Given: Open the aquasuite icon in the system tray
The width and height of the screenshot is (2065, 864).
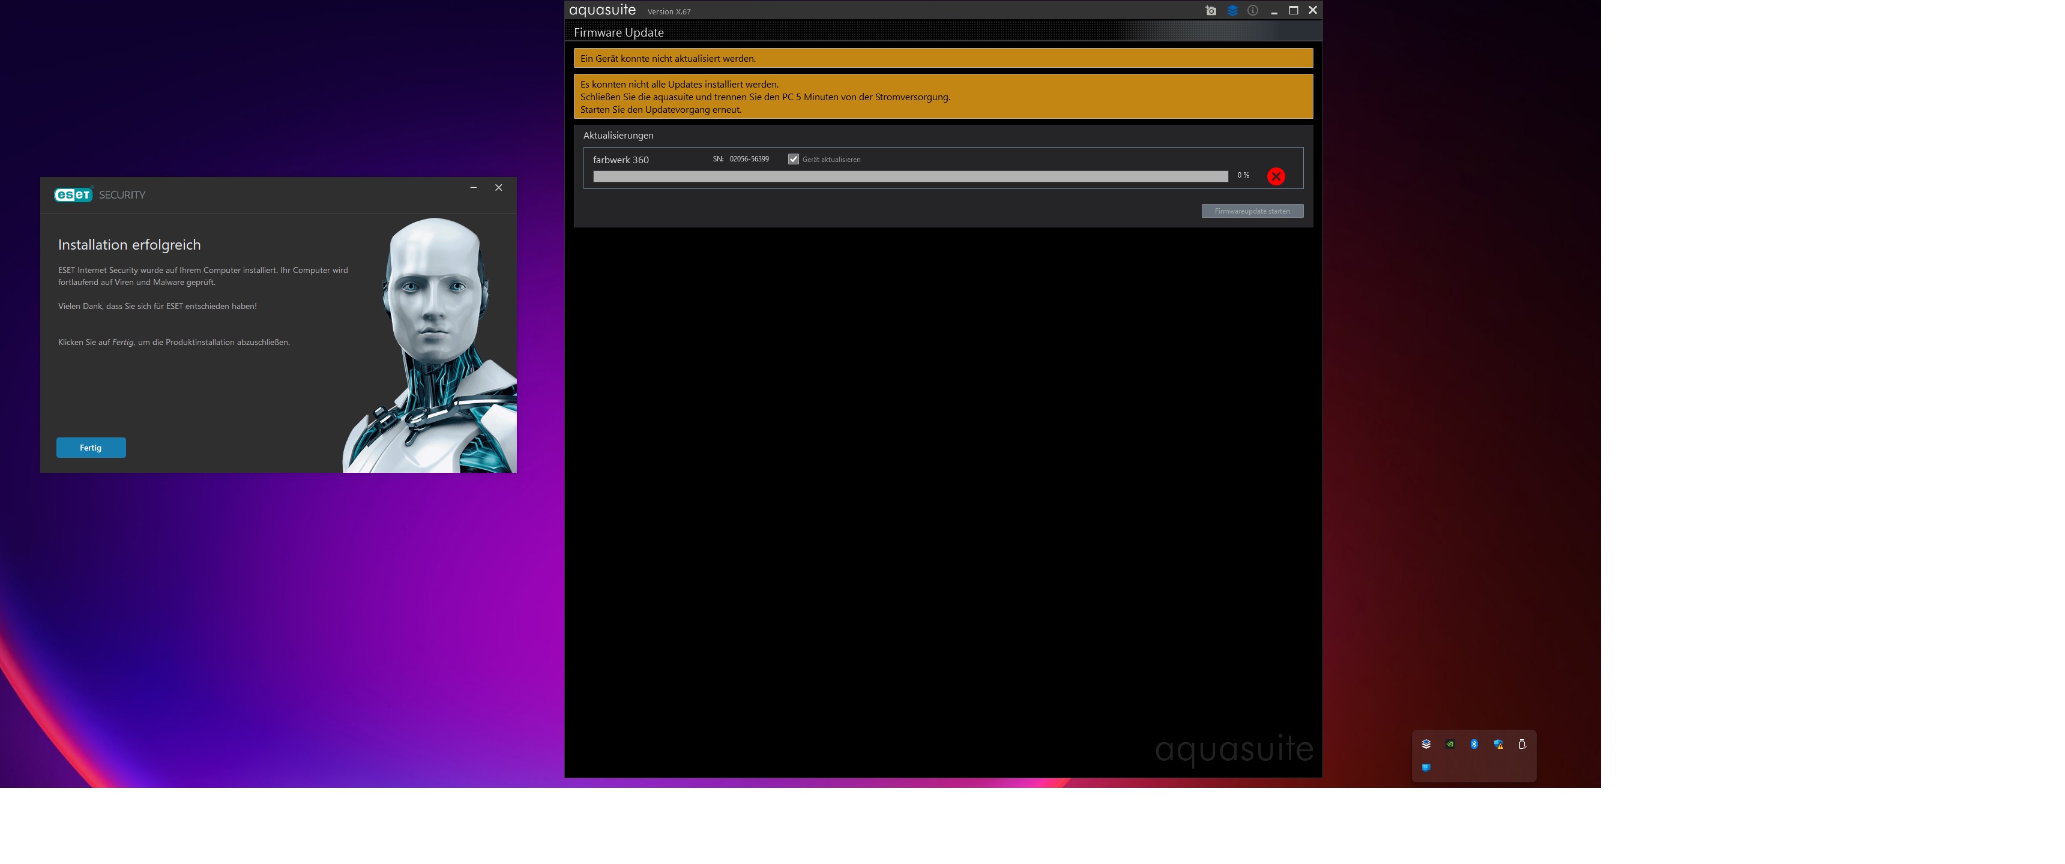Looking at the screenshot, I should [x=1426, y=744].
